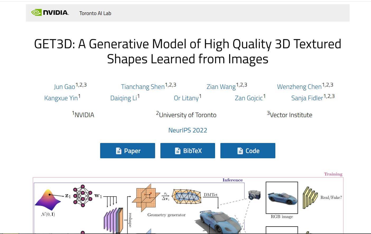The image size is (371, 234).
Task: Click the document icon on Paper button
Action: [x=119, y=151]
